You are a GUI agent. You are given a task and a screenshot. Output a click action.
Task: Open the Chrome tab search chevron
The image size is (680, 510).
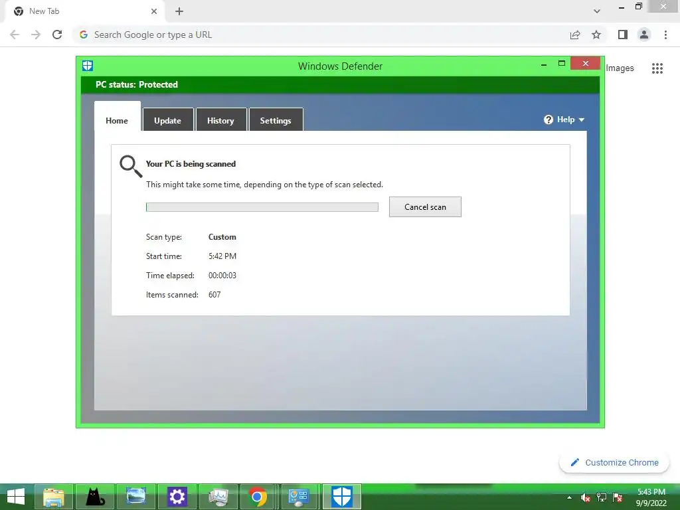(x=597, y=11)
